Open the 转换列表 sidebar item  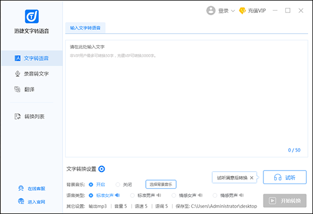32,117
